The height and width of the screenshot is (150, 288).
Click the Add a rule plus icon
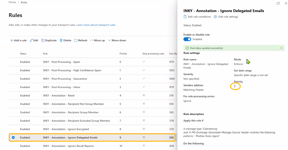pos(12,40)
